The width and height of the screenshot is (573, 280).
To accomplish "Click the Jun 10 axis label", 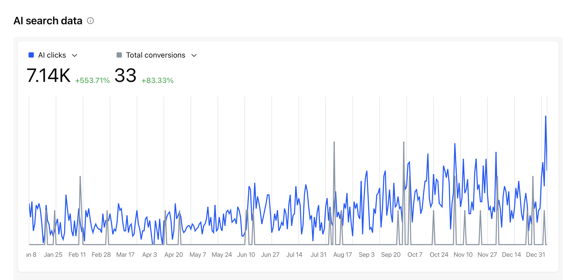I will (246, 255).
